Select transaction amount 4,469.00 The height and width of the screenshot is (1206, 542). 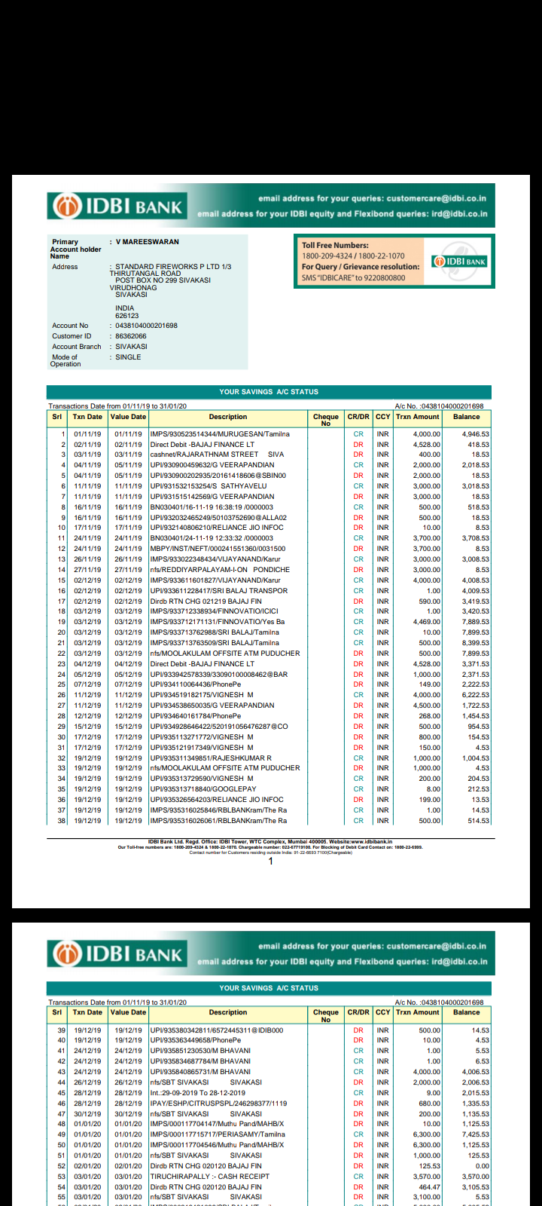pyautogui.click(x=427, y=622)
